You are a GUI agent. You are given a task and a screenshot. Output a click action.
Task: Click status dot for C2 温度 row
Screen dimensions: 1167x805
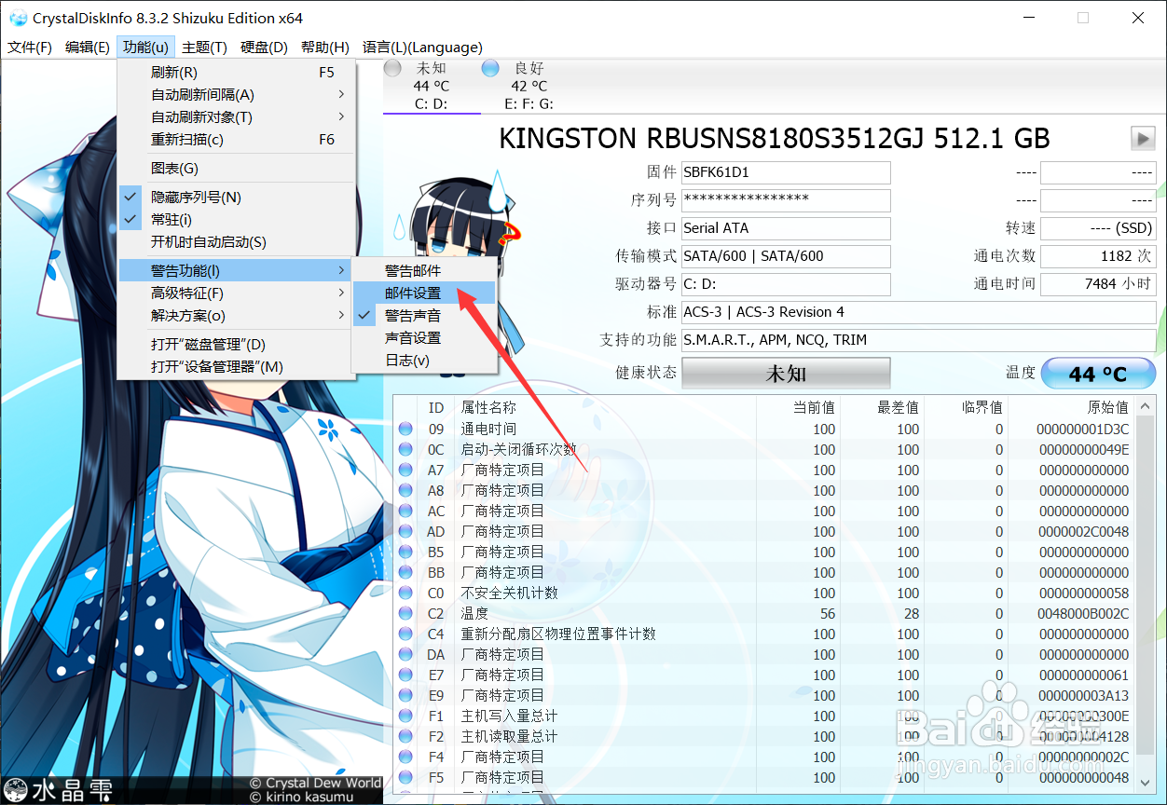click(405, 614)
